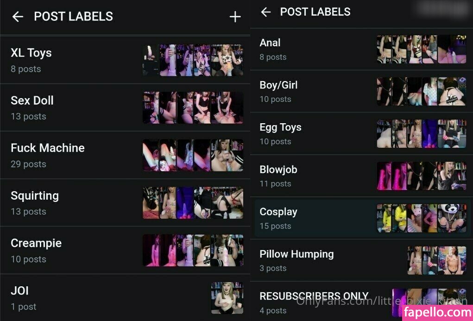Open the panda costume thumbnail in Cosplay
The image size is (473, 321).
click(x=452, y=218)
